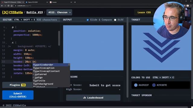
Task: Click line number 19 in the gutter
Action: (3, 77)
